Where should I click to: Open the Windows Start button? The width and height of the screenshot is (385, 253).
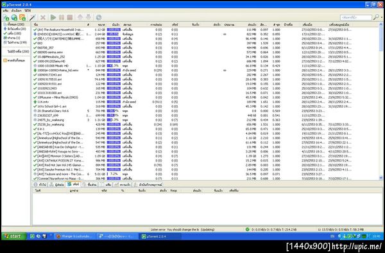tap(13, 236)
